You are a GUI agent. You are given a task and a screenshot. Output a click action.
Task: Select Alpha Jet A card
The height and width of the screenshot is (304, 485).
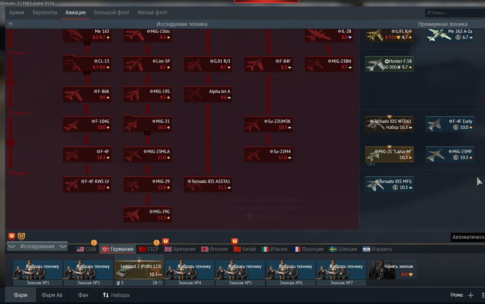pos(208,94)
